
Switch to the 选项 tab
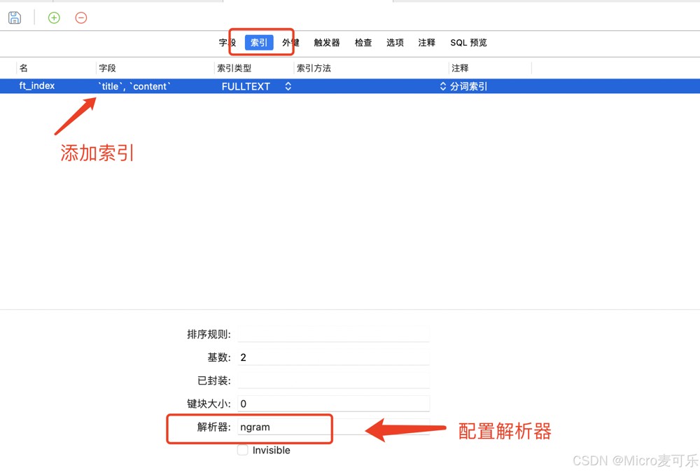coord(395,43)
